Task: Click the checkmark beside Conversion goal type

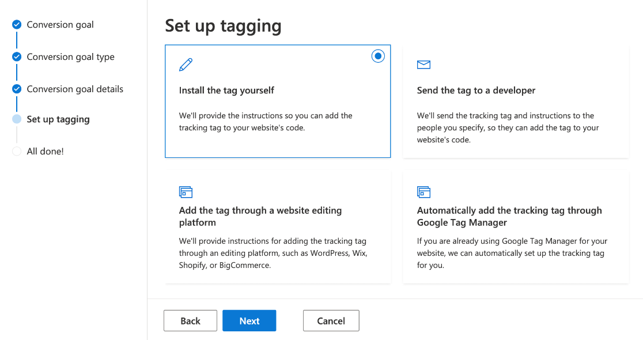Action: pyautogui.click(x=16, y=56)
